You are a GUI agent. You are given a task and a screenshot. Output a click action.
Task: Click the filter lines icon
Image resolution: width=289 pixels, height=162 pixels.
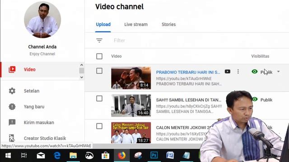pos(99,40)
